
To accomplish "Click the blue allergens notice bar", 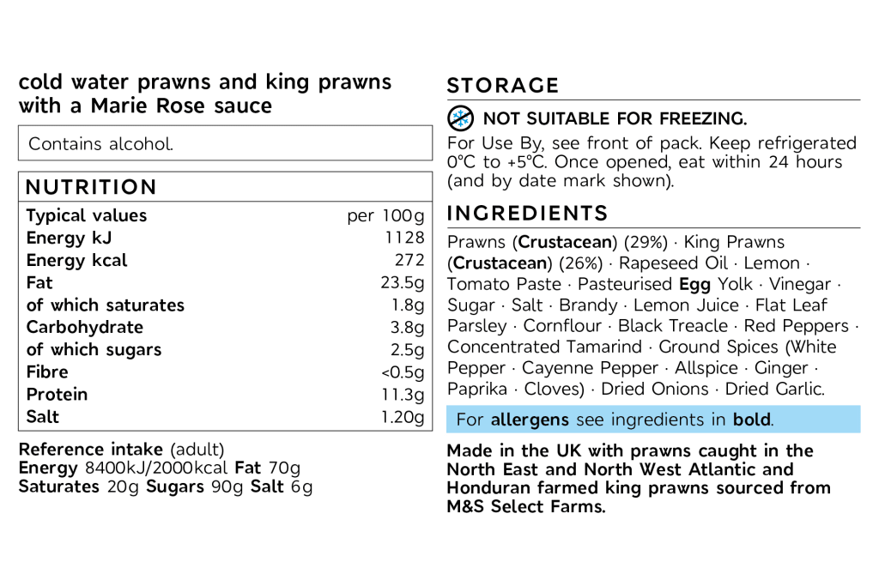I will [653, 419].
